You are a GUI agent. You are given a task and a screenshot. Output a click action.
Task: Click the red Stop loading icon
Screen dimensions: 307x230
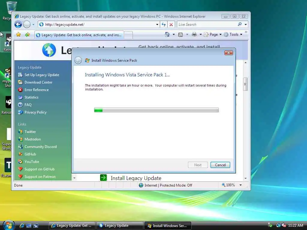click(171, 25)
